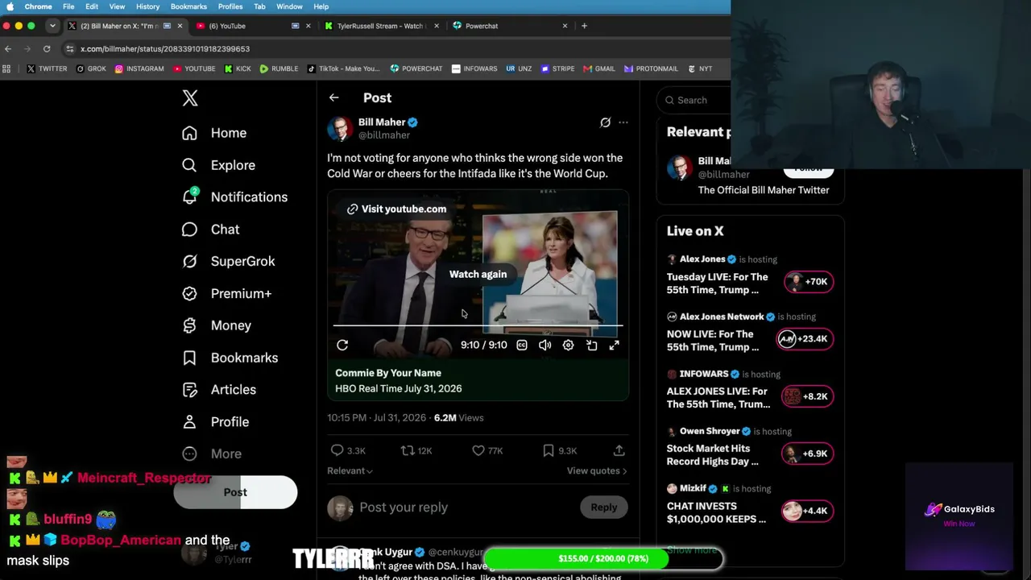Click the back arrow beside Post heading
This screenshot has height=580, width=1031.
(333, 97)
